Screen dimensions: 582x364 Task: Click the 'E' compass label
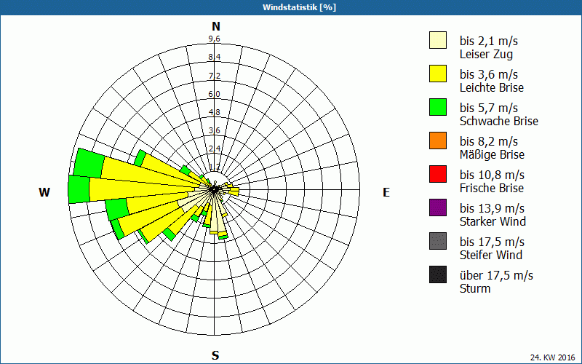[386, 192]
